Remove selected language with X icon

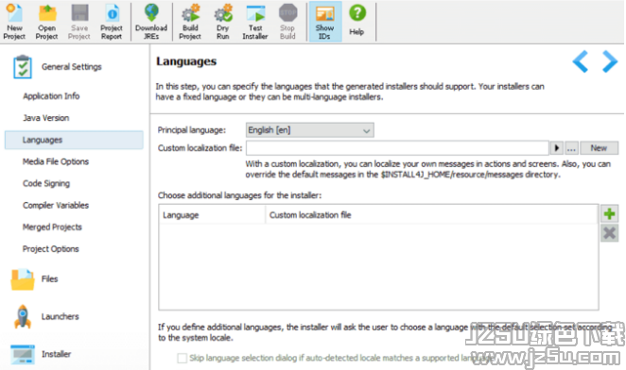[x=609, y=233]
